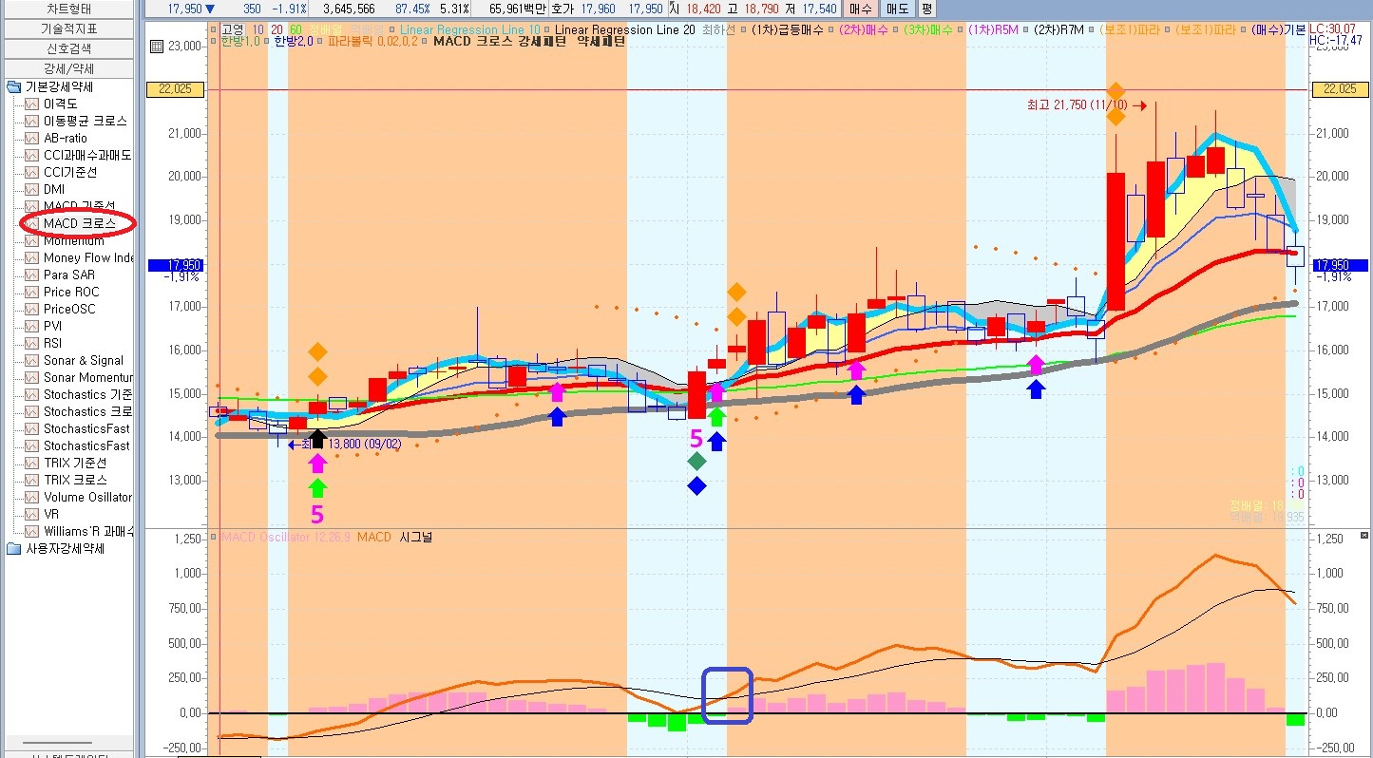Open the 기술적지표 tab
The height and width of the screenshot is (758, 1373).
pyautogui.click(x=68, y=28)
